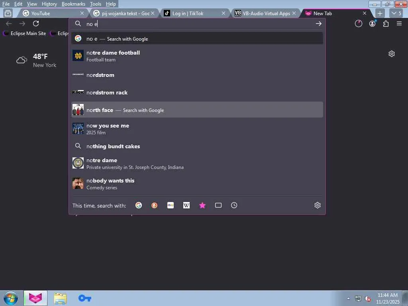Go forward to next page
408x306 pixels.
(x=22, y=24)
